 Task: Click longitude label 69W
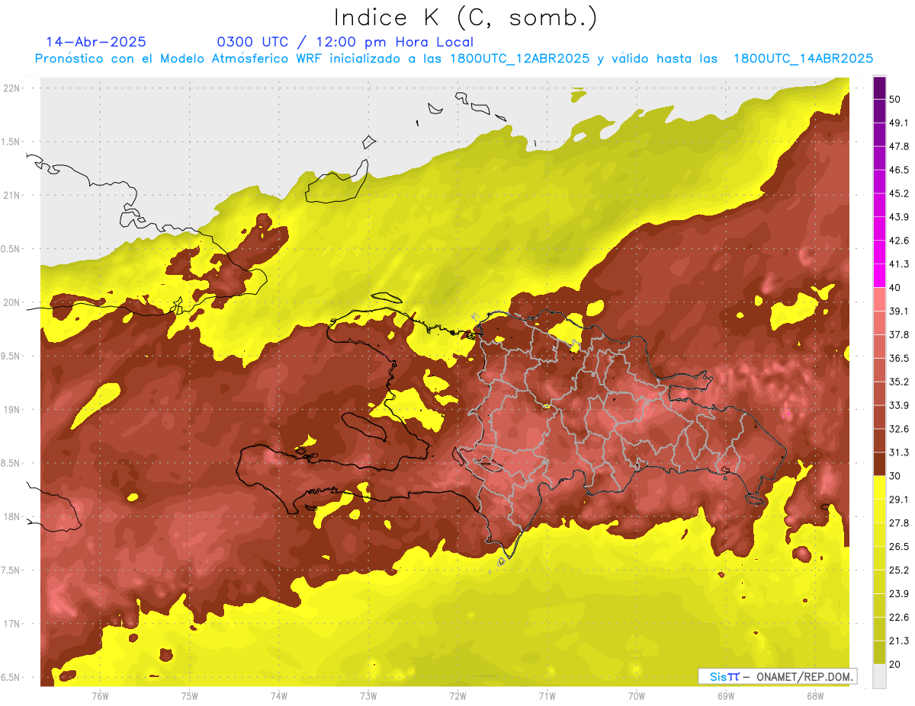click(726, 696)
